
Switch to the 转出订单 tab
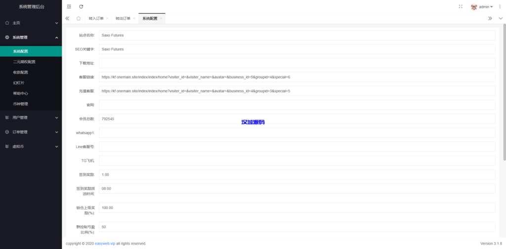(x=123, y=18)
